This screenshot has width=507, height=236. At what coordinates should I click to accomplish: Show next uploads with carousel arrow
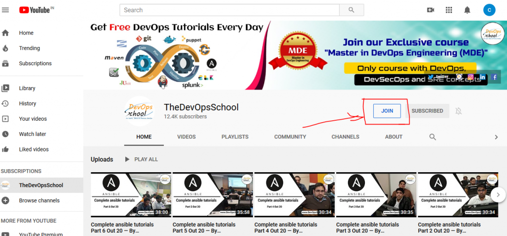[498, 194]
